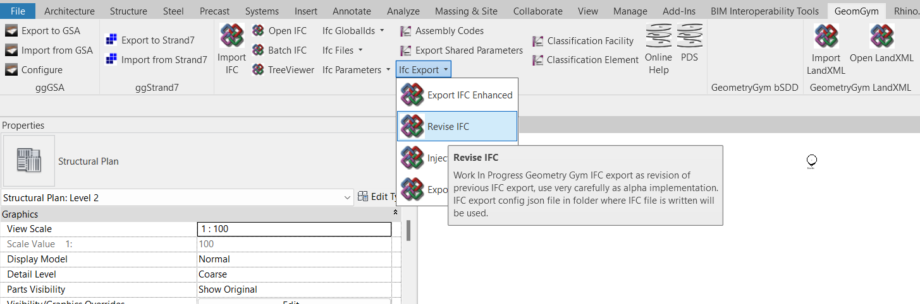The image size is (920, 304).
Task: Click the Import from GSA icon
Action: click(11, 50)
